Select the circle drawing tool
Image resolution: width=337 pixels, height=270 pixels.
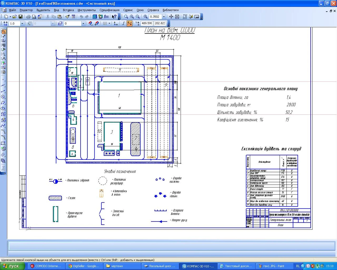click(x=3, y=97)
